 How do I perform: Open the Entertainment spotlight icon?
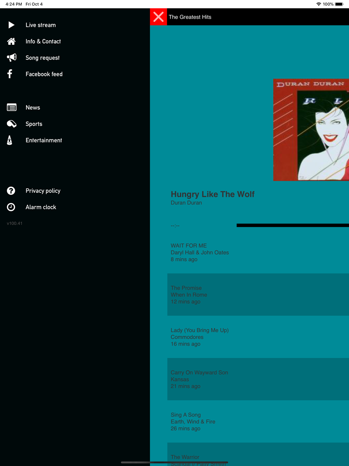point(10,140)
